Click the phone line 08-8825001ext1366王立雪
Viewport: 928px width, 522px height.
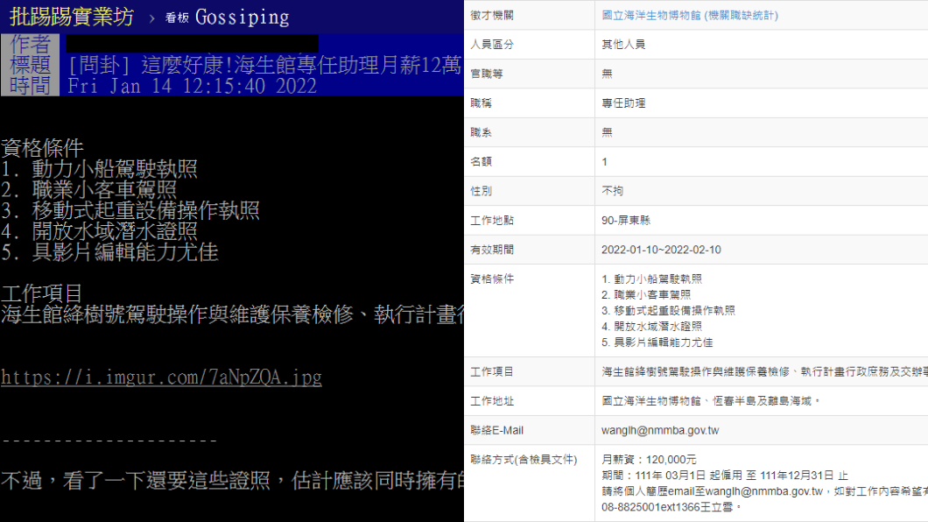671,507
